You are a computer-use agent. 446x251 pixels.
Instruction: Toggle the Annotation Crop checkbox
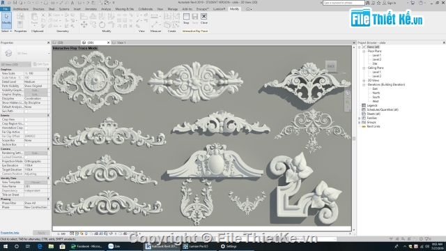(26, 128)
